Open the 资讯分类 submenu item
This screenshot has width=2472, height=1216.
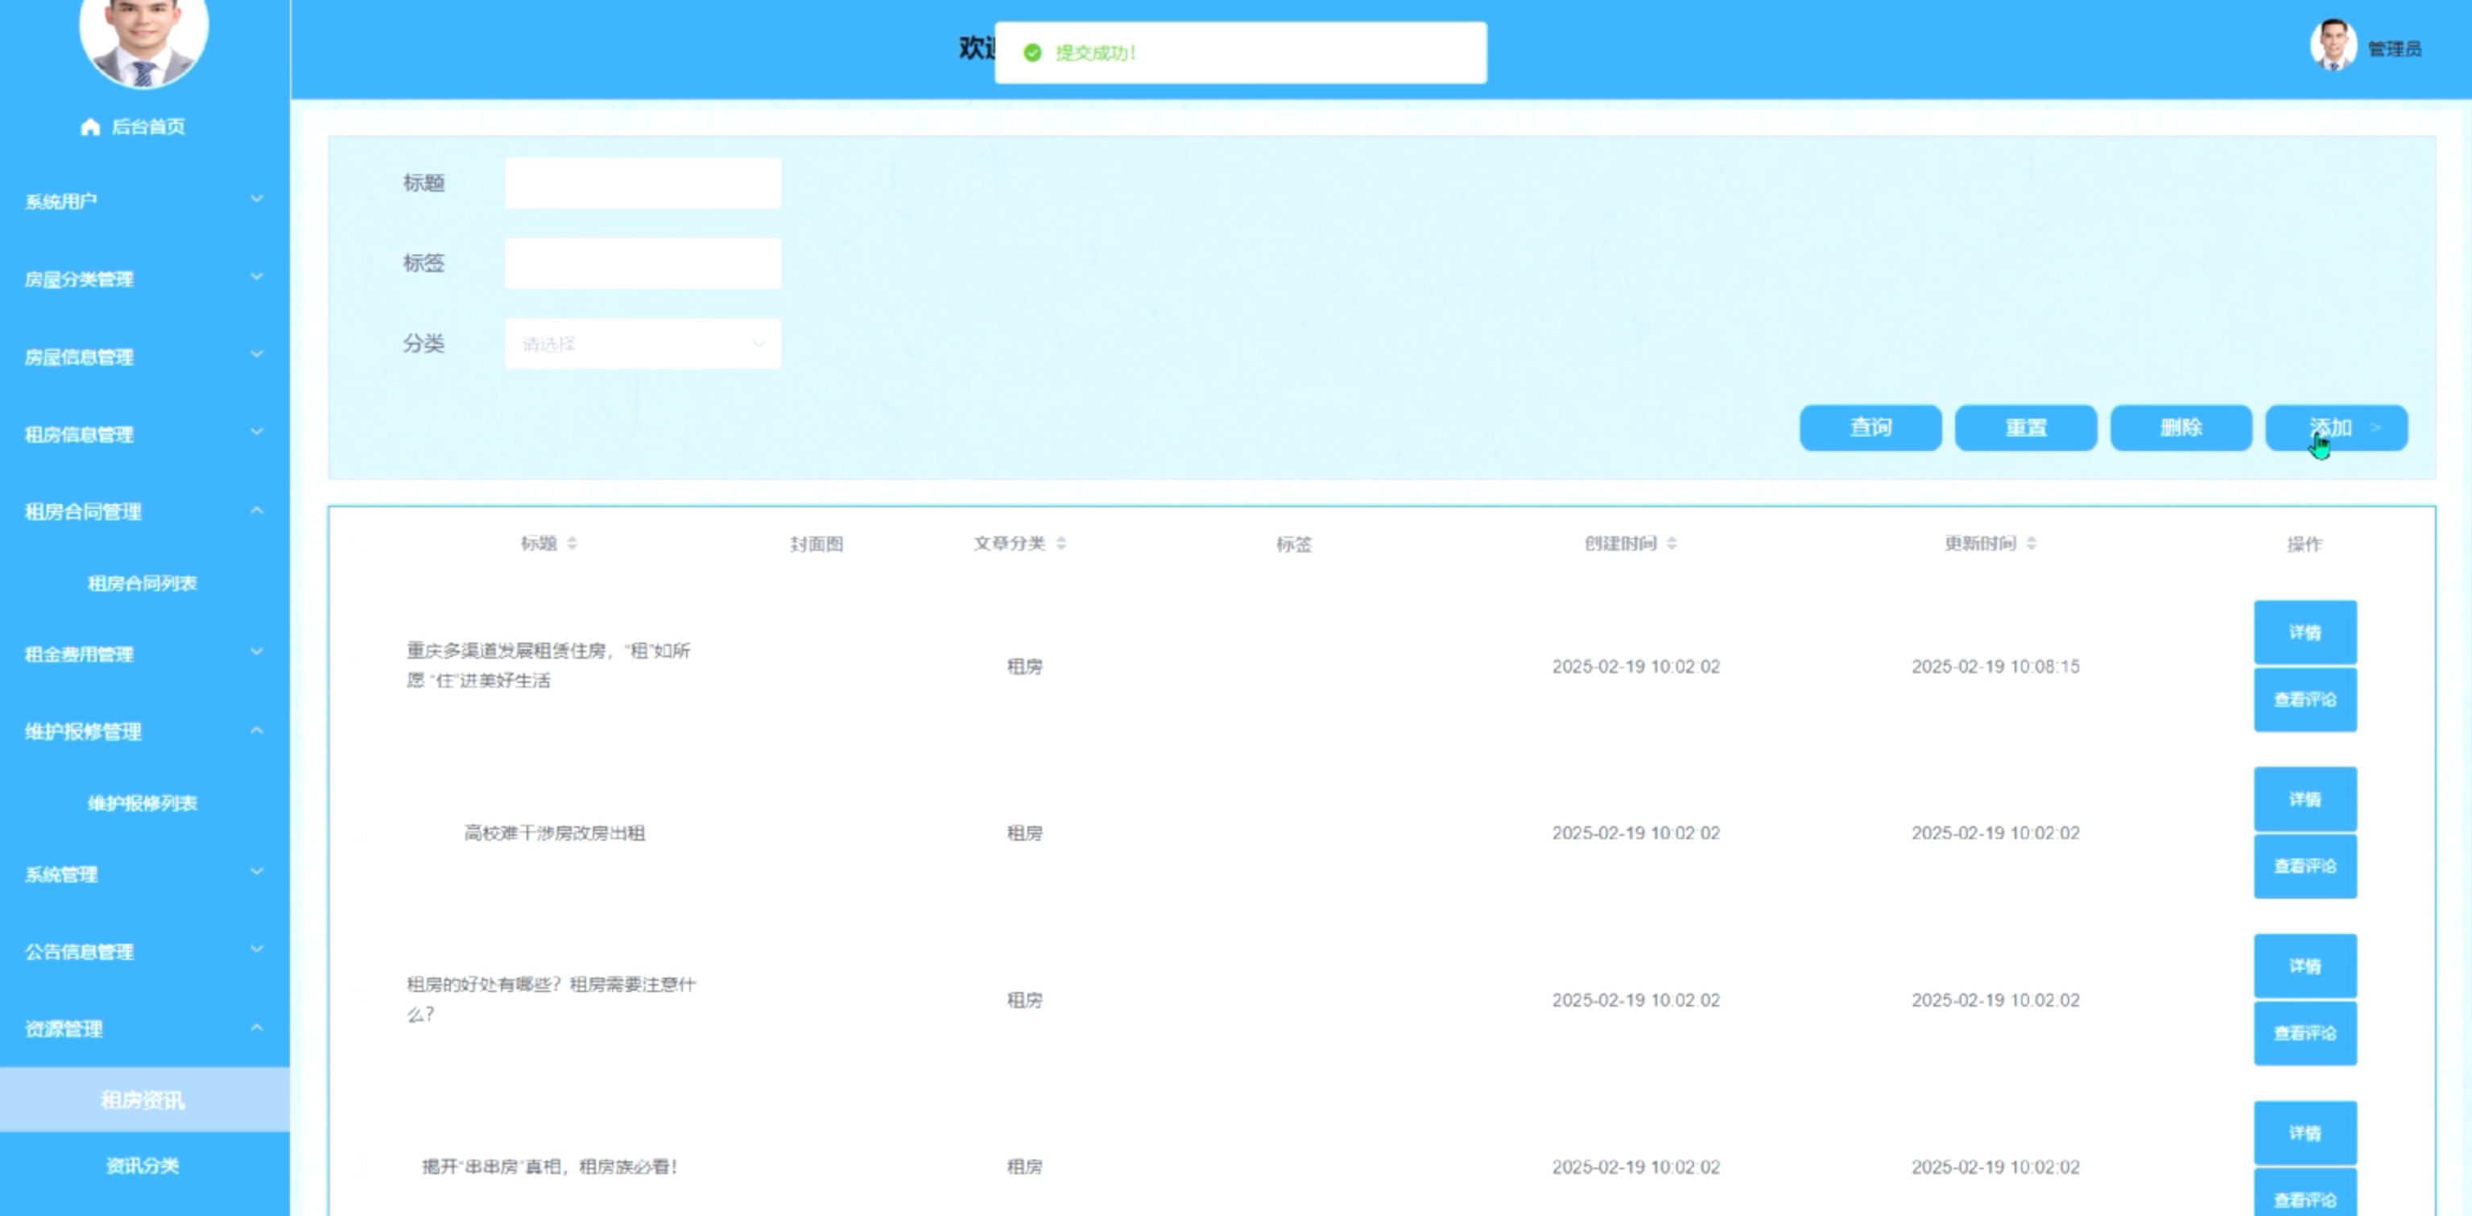[142, 1165]
